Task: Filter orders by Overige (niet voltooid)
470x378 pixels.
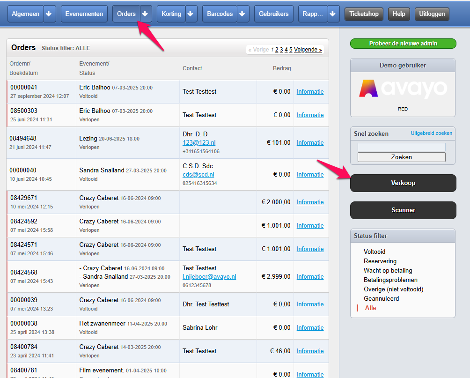Action: (x=394, y=289)
